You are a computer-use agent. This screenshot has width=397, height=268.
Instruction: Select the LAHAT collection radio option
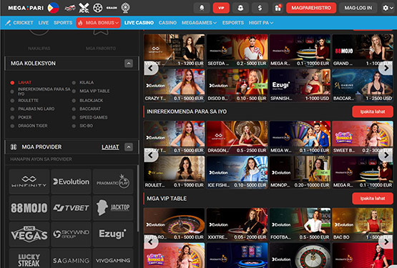(x=21, y=82)
